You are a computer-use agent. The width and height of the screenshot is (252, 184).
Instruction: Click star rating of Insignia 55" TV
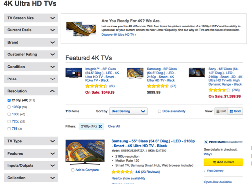pos(96,86)
